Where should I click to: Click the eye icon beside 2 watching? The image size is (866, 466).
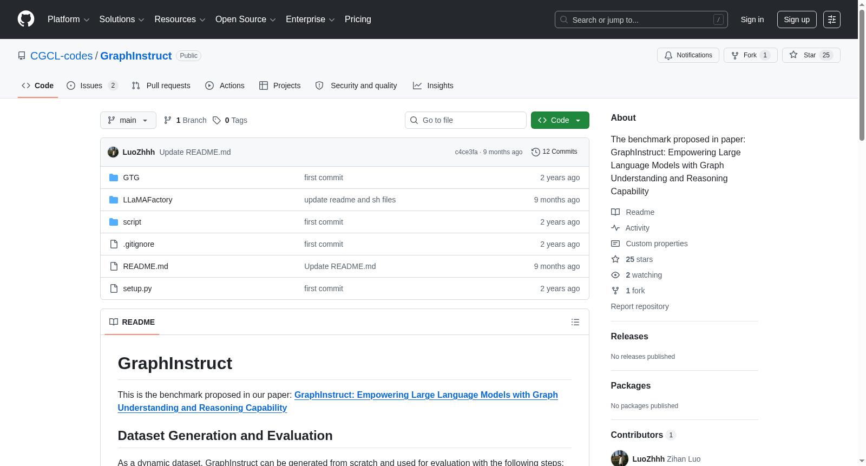[615, 275]
